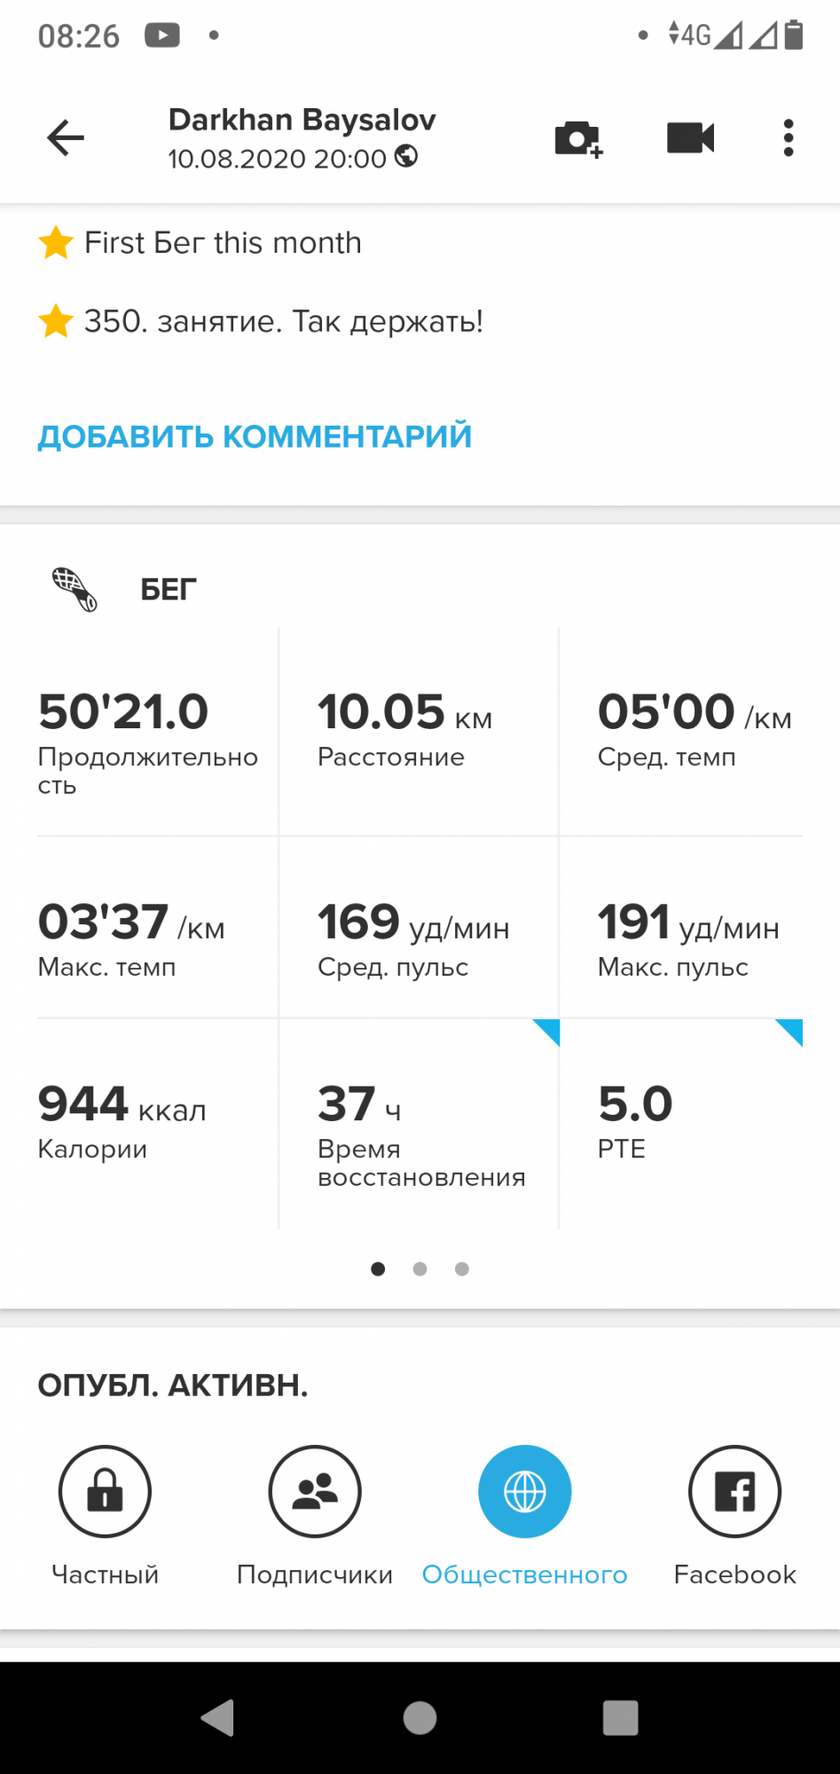The width and height of the screenshot is (840, 1774).
Task: Tap the back arrow in header
Action: click(x=66, y=137)
